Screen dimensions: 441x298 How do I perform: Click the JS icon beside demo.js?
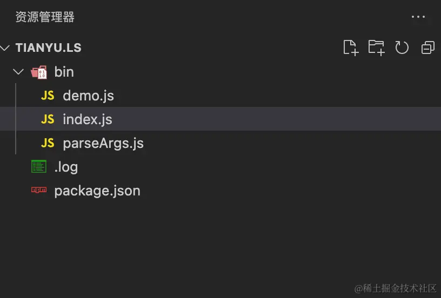[48, 96]
